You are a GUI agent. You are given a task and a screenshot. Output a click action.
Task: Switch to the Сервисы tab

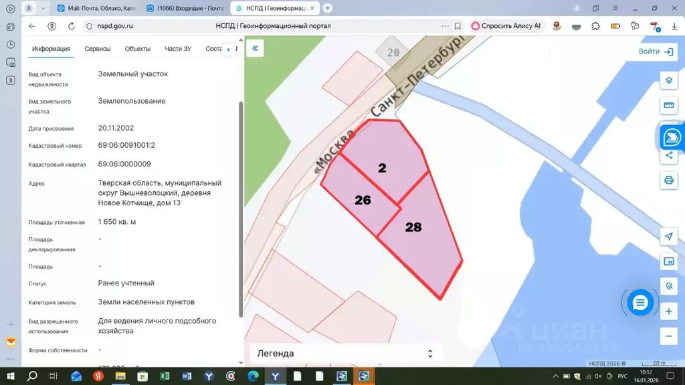coord(98,49)
